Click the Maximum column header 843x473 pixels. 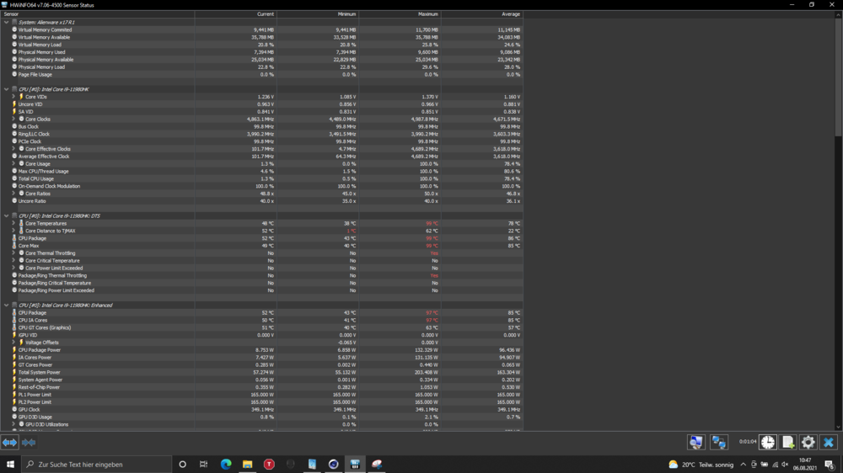(427, 14)
